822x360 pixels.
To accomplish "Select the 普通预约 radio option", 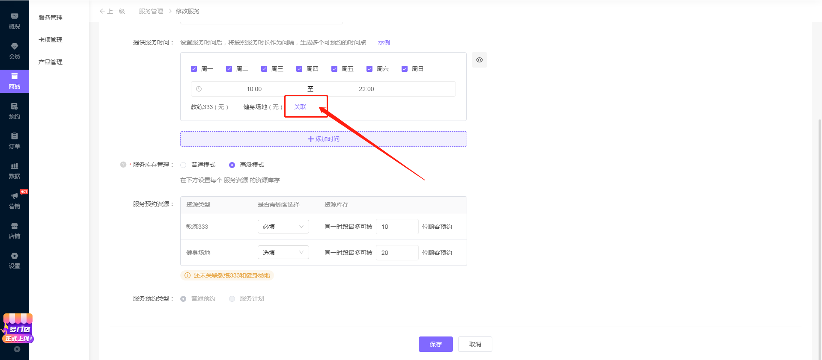I will pos(183,299).
